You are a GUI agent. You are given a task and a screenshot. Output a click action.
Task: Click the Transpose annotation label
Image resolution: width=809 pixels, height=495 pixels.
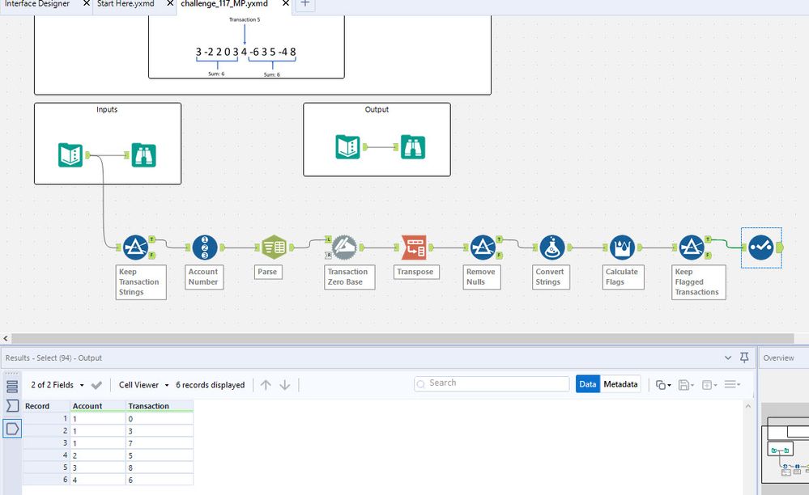click(x=416, y=272)
